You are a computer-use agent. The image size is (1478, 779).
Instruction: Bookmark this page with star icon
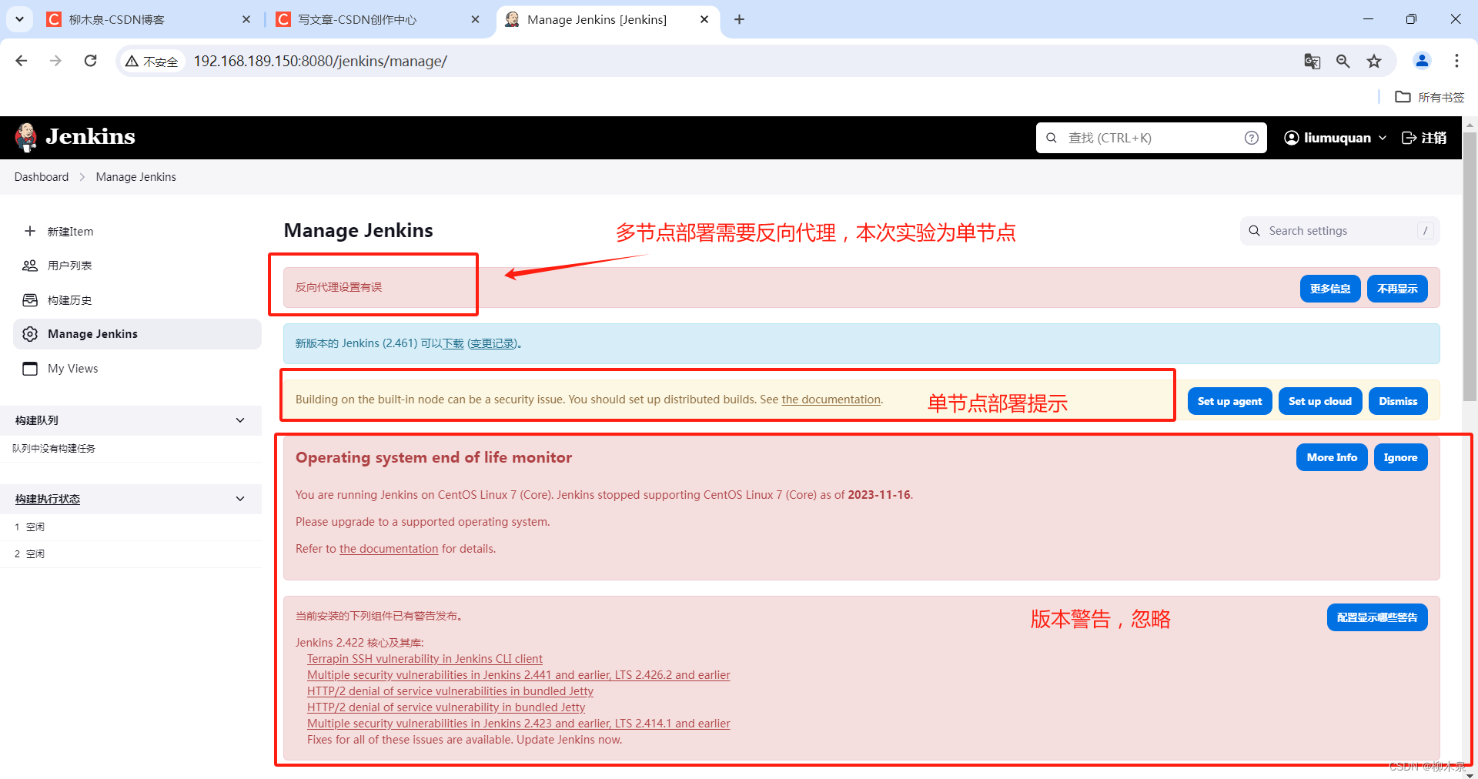(x=1374, y=62)
